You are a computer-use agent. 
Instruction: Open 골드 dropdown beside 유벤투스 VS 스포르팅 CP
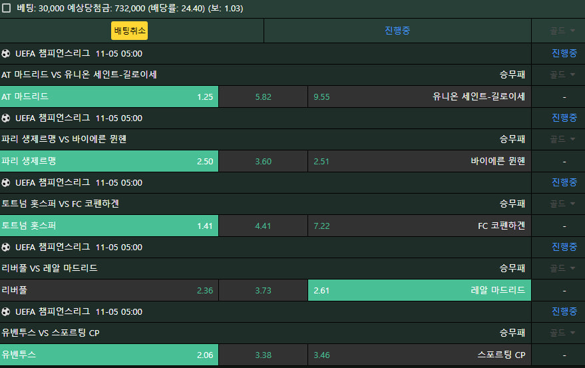(562, 333)
